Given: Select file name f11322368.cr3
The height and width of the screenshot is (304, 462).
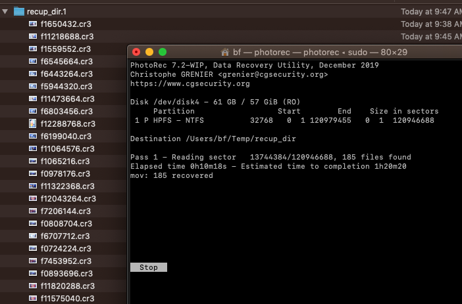Looking at the screenshot, I should 68,186.
